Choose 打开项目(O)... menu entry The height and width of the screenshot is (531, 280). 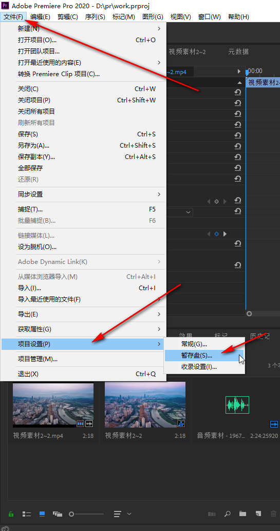point(84,40)
